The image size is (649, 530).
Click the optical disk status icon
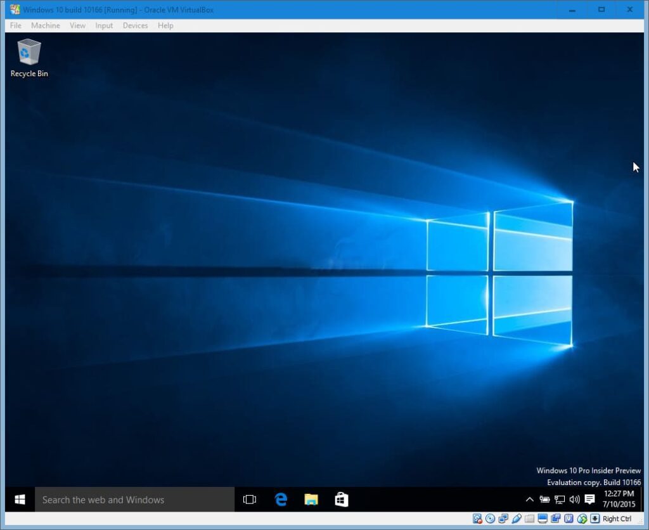pos(490,519)
